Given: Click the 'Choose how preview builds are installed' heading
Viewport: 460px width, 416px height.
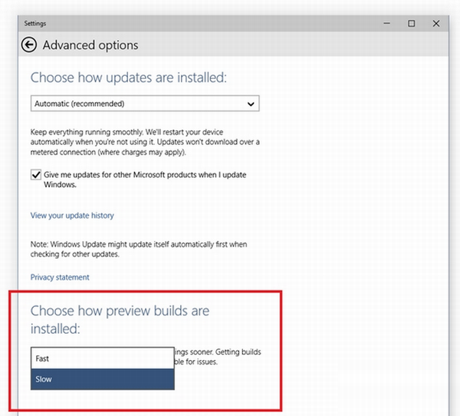Looking at the screenshot, I should pos(120,320).
